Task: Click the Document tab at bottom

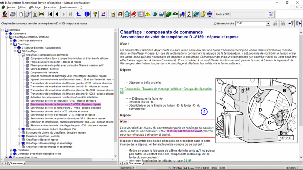Action: point(135,163)
